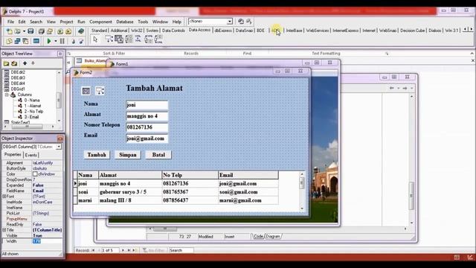This screenshot has width=476, height=268.
Task: Click the Color property clWindow swatch
Action: coord(35,174)
